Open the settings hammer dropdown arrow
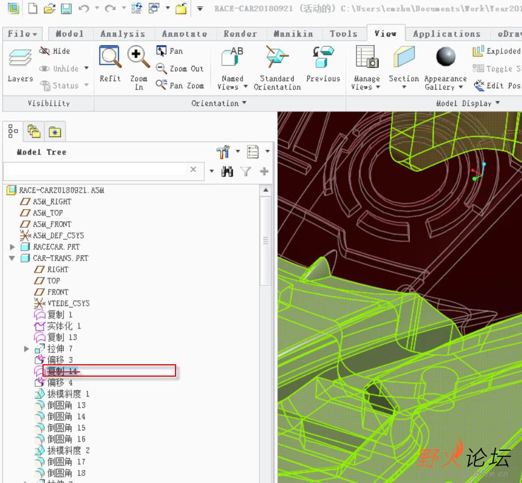 [x=238, y=152]
